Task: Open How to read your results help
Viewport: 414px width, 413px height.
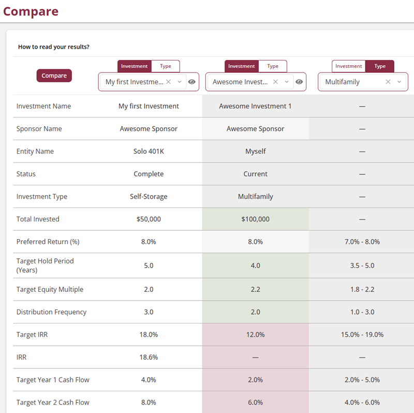Action: click(54, 47)
